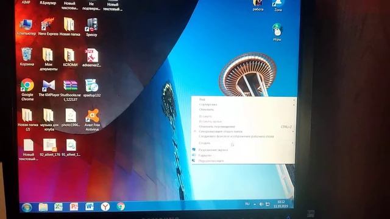390x219 pixels.
Task: Click the network tray icon
Action: click(268, 204)
